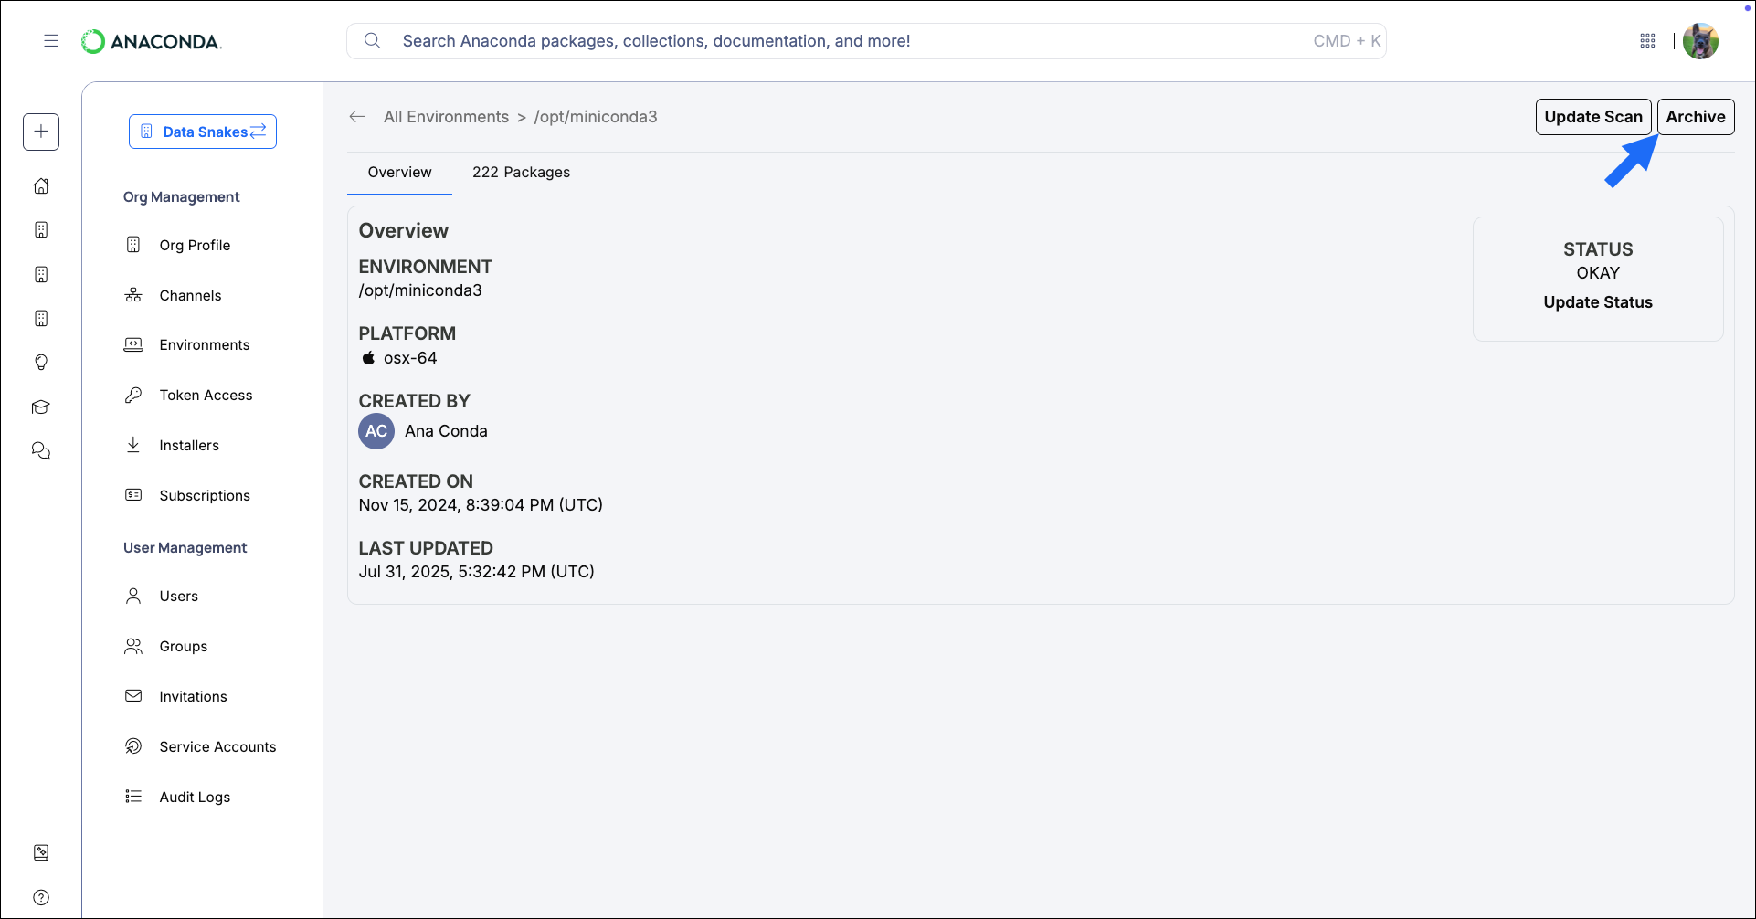Click the plus create button in rail

point(41,132)
